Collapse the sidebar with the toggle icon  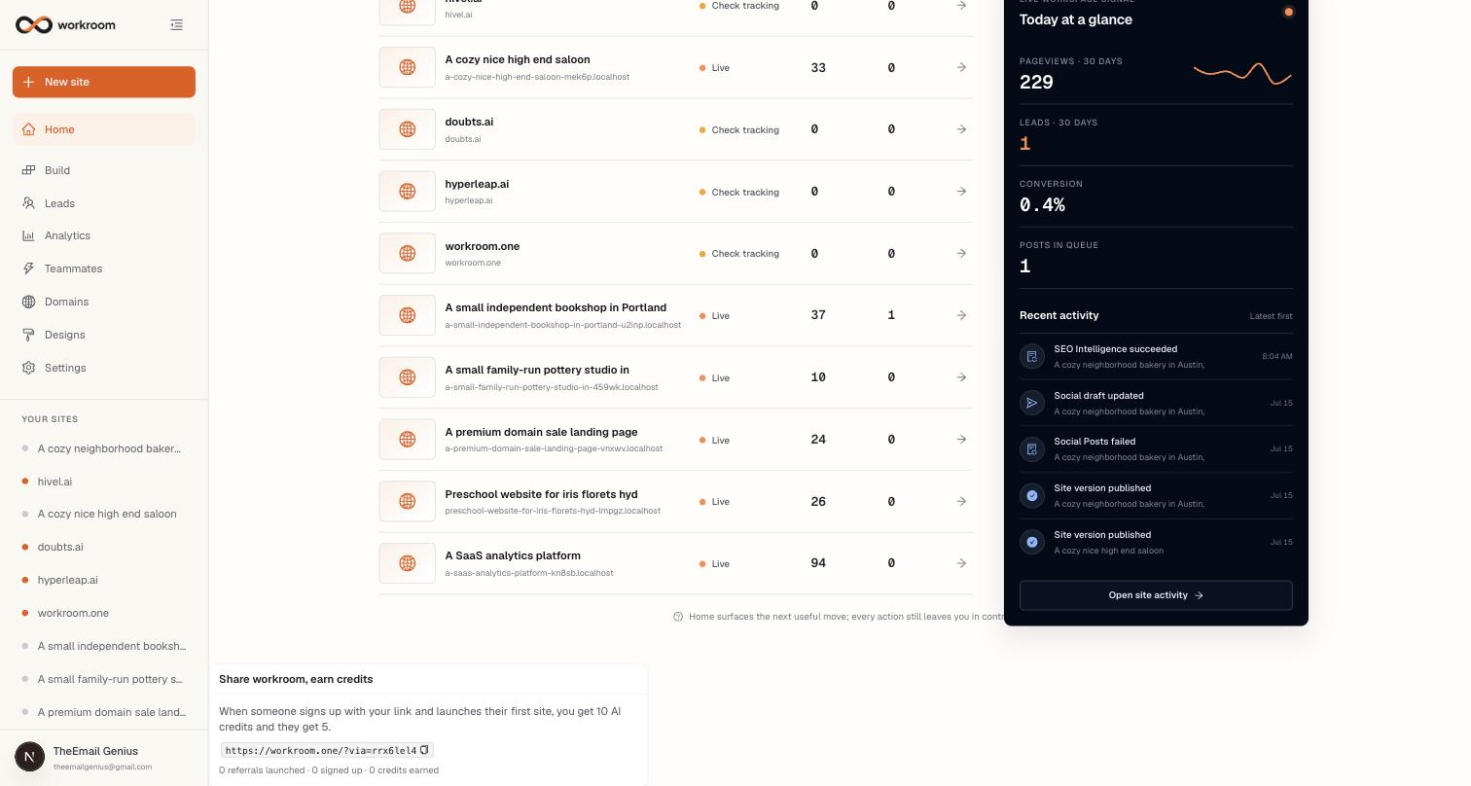coord(176,24)
